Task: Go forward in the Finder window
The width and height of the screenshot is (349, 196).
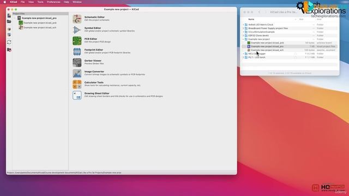Action: [265, 12]
